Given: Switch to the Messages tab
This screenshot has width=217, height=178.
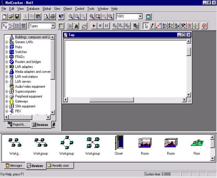Looking at the screenshot, I should pos(14,166).
